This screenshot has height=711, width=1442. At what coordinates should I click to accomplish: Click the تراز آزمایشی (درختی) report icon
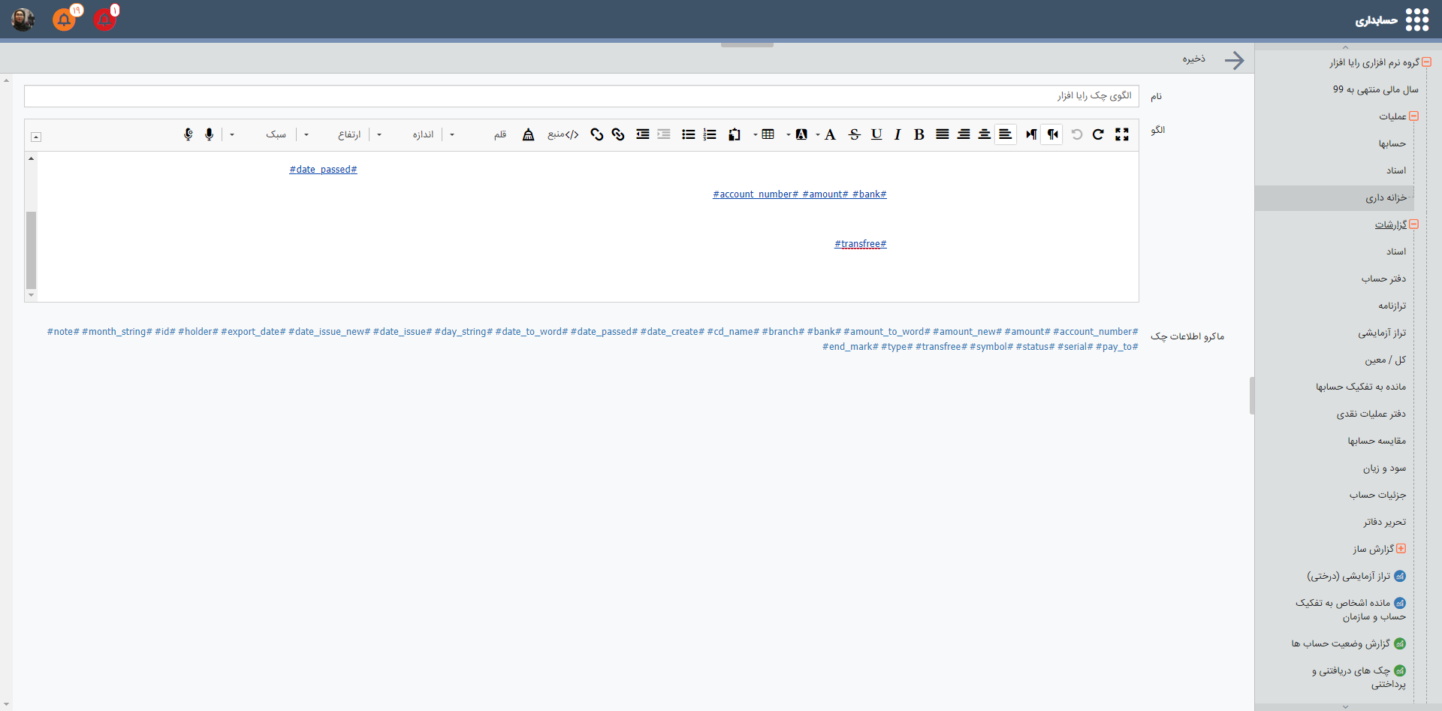(x=1400, y=576)
